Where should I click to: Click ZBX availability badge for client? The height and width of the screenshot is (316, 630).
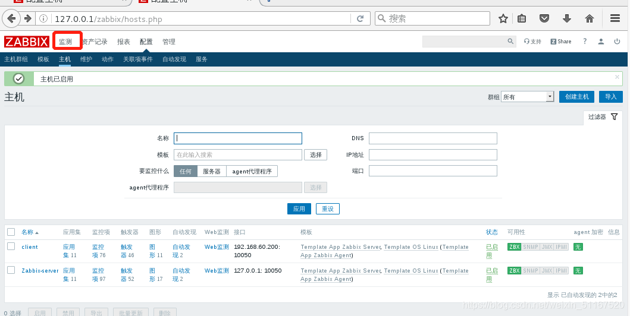coord(514,247)
